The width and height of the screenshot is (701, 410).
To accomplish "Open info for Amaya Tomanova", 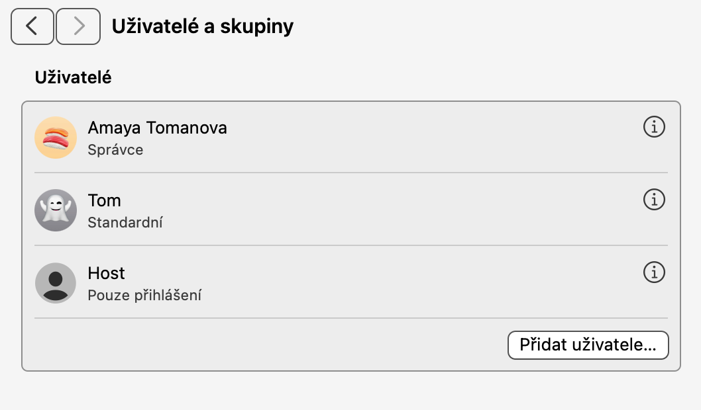I will [654, 126].
